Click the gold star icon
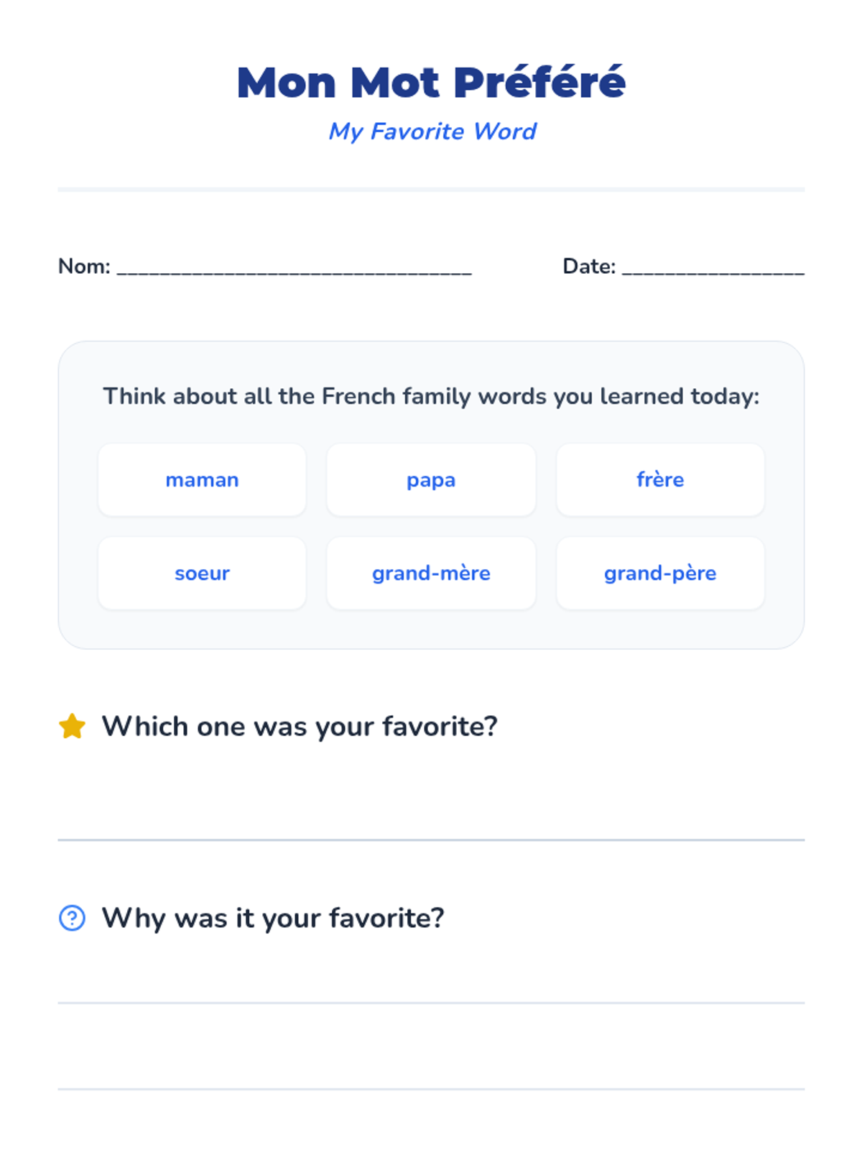 [x=72, y=726]
